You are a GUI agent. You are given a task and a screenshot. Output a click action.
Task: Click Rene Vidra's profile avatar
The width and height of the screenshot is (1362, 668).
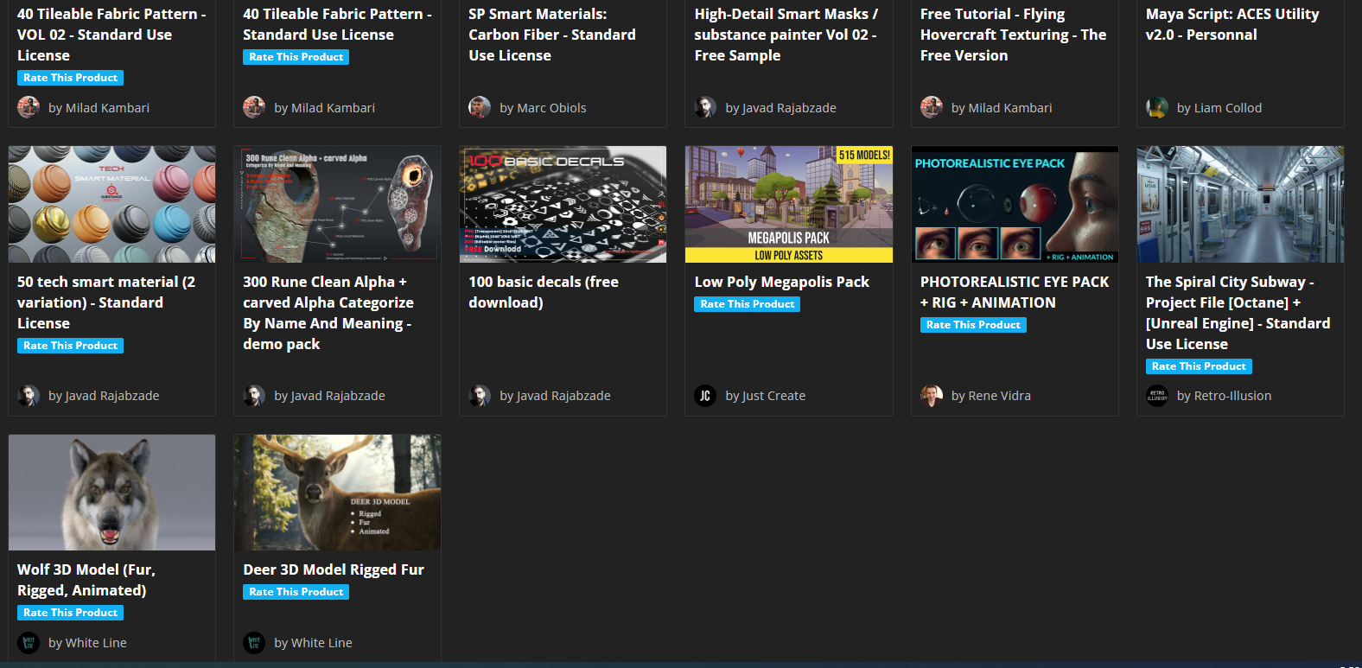coord(931,396)
